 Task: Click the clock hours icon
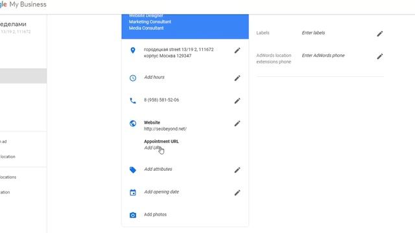click(133, 78)
